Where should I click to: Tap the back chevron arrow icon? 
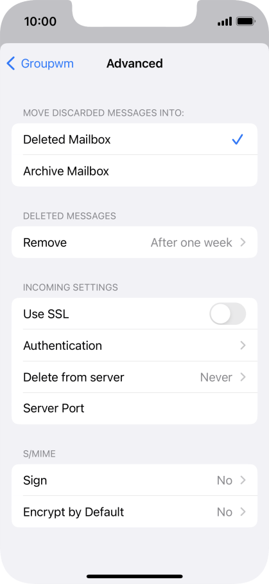pos(11,64)
